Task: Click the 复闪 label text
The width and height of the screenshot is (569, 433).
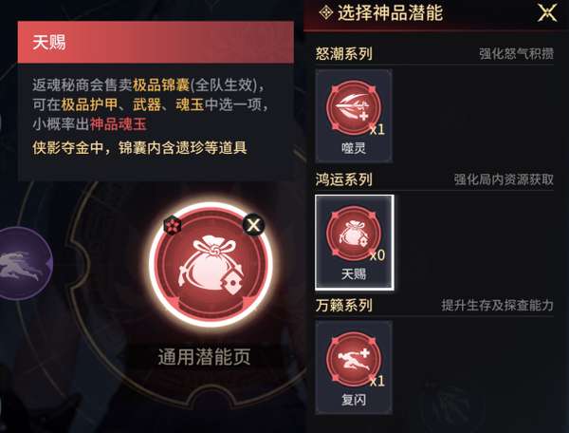Action: pyautogui.click(x=354, y=400)
